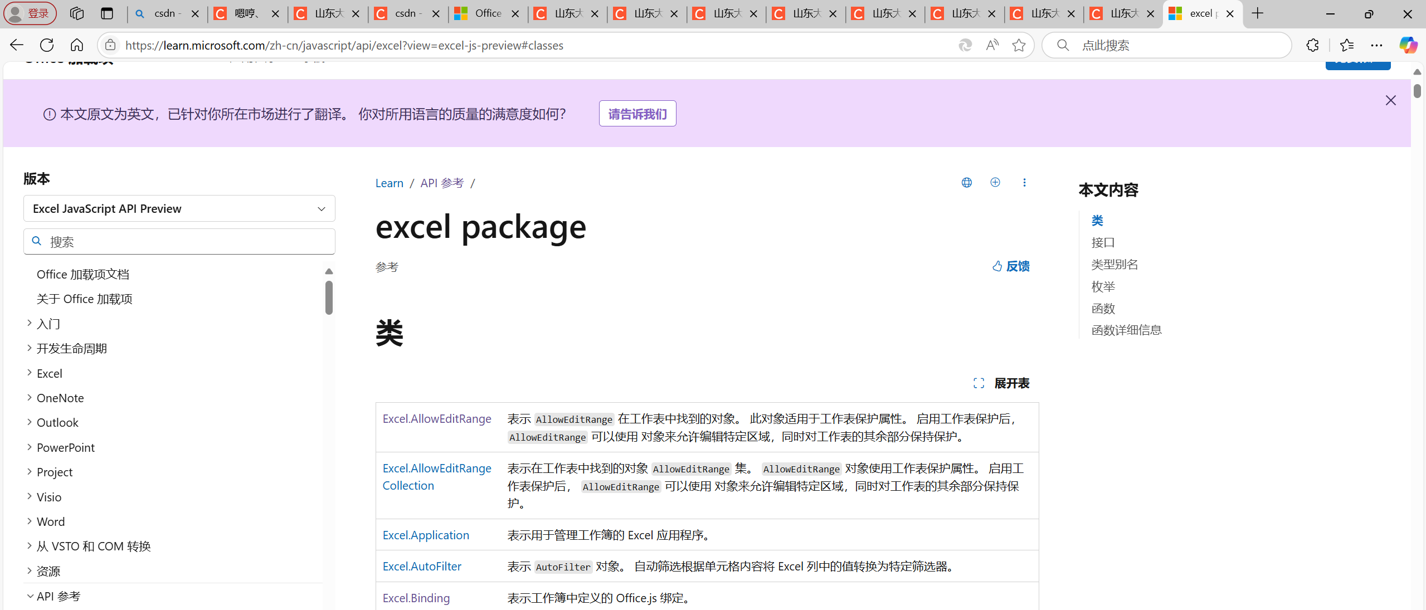
Task: Expand the Outlook tree node
Action: pos(30,422)
